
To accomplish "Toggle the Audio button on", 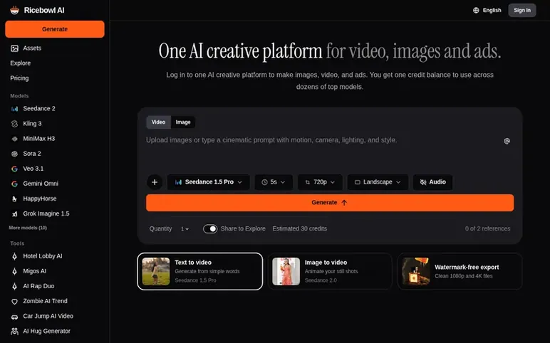I will (x=433, y=182).
